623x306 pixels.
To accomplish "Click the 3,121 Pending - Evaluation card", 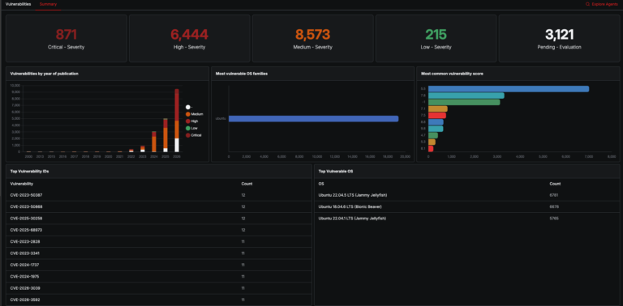I will (x=559, y=38).
